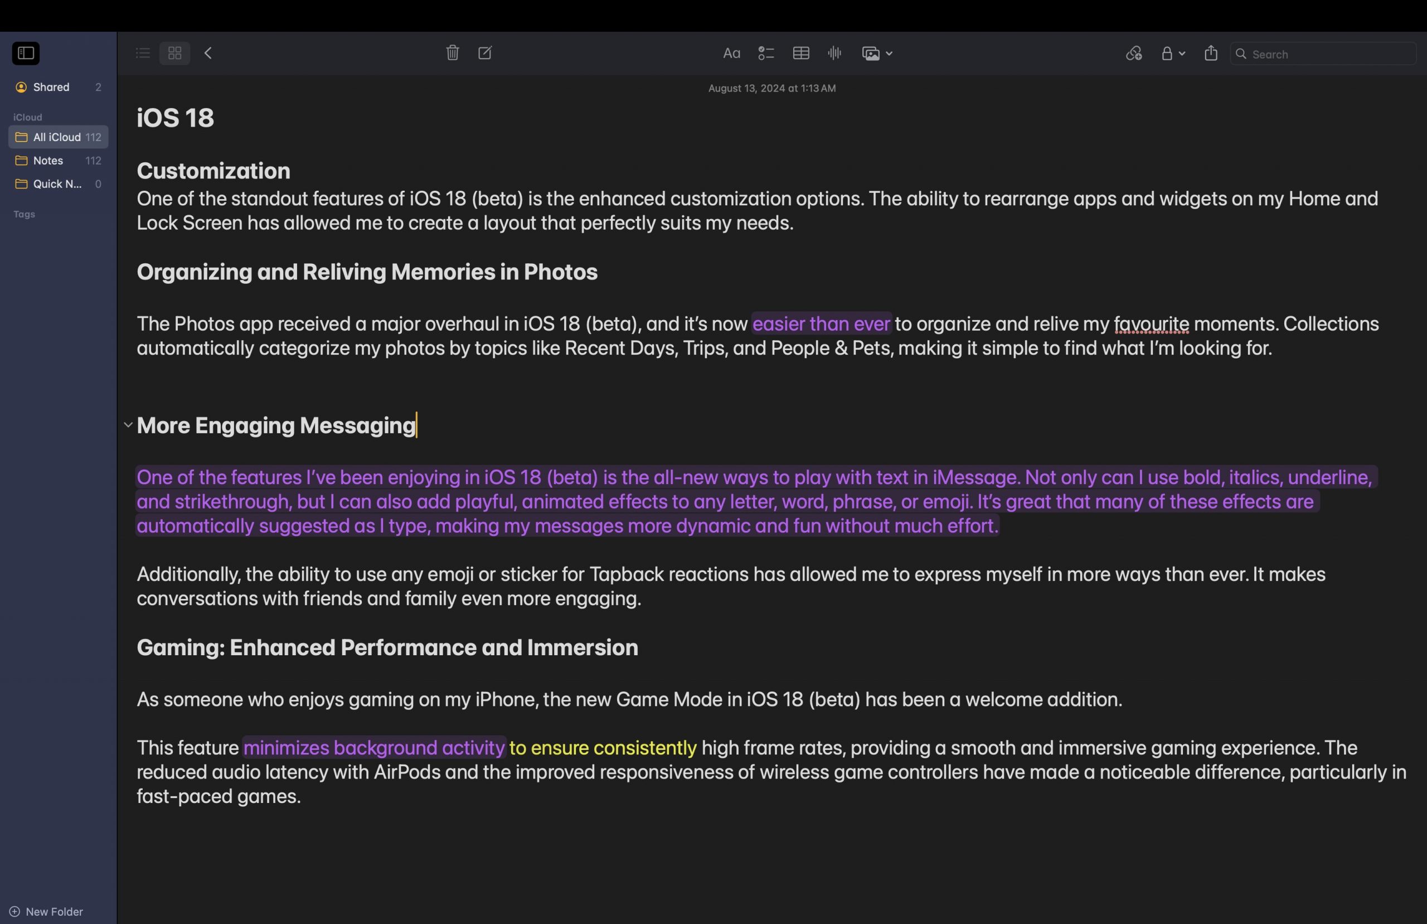Click the Tapback reactions paragraph
1427x924 pixels.
(x=731, y=586)
